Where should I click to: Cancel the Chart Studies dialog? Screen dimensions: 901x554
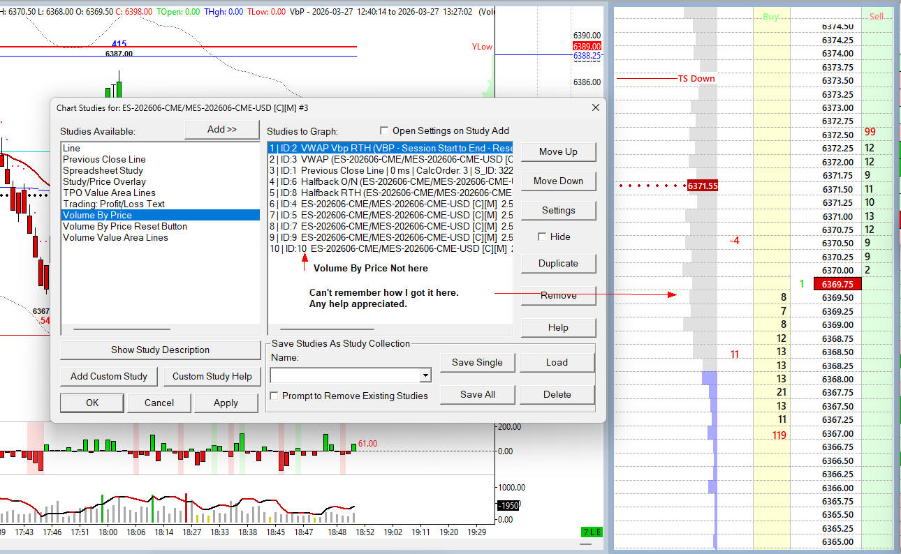click(159, 403)
